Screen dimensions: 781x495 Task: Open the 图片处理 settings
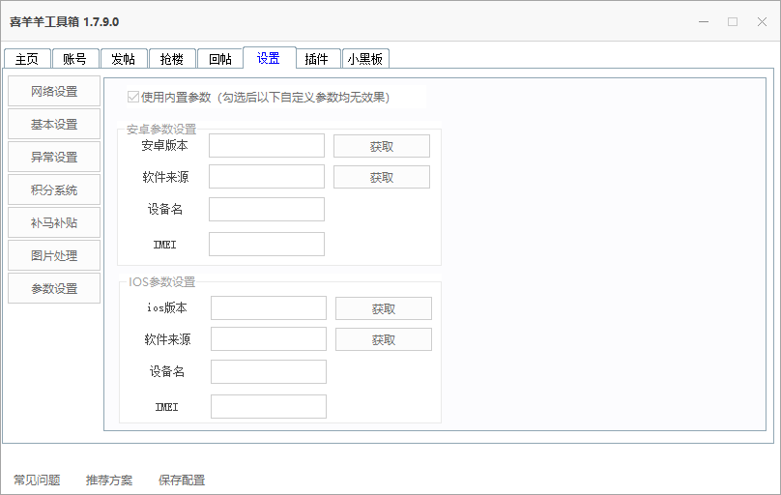(x=54, y=256)
